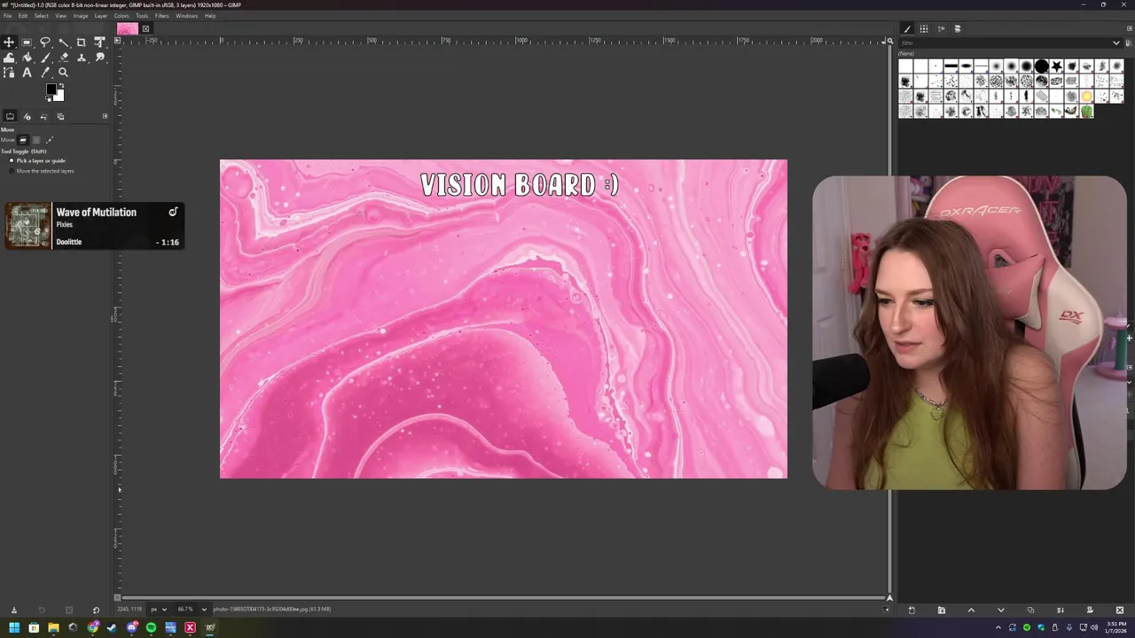The image size is (1135, 638).
Task: Select the large hard round brush
Action: tap(1042, 66)
